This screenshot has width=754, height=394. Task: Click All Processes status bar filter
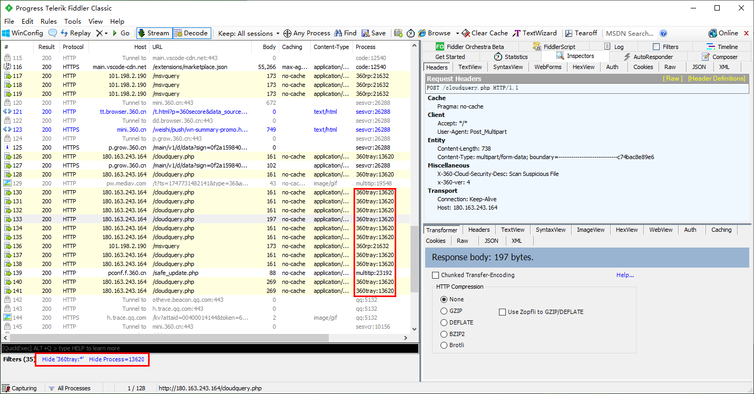coord(69,388)
